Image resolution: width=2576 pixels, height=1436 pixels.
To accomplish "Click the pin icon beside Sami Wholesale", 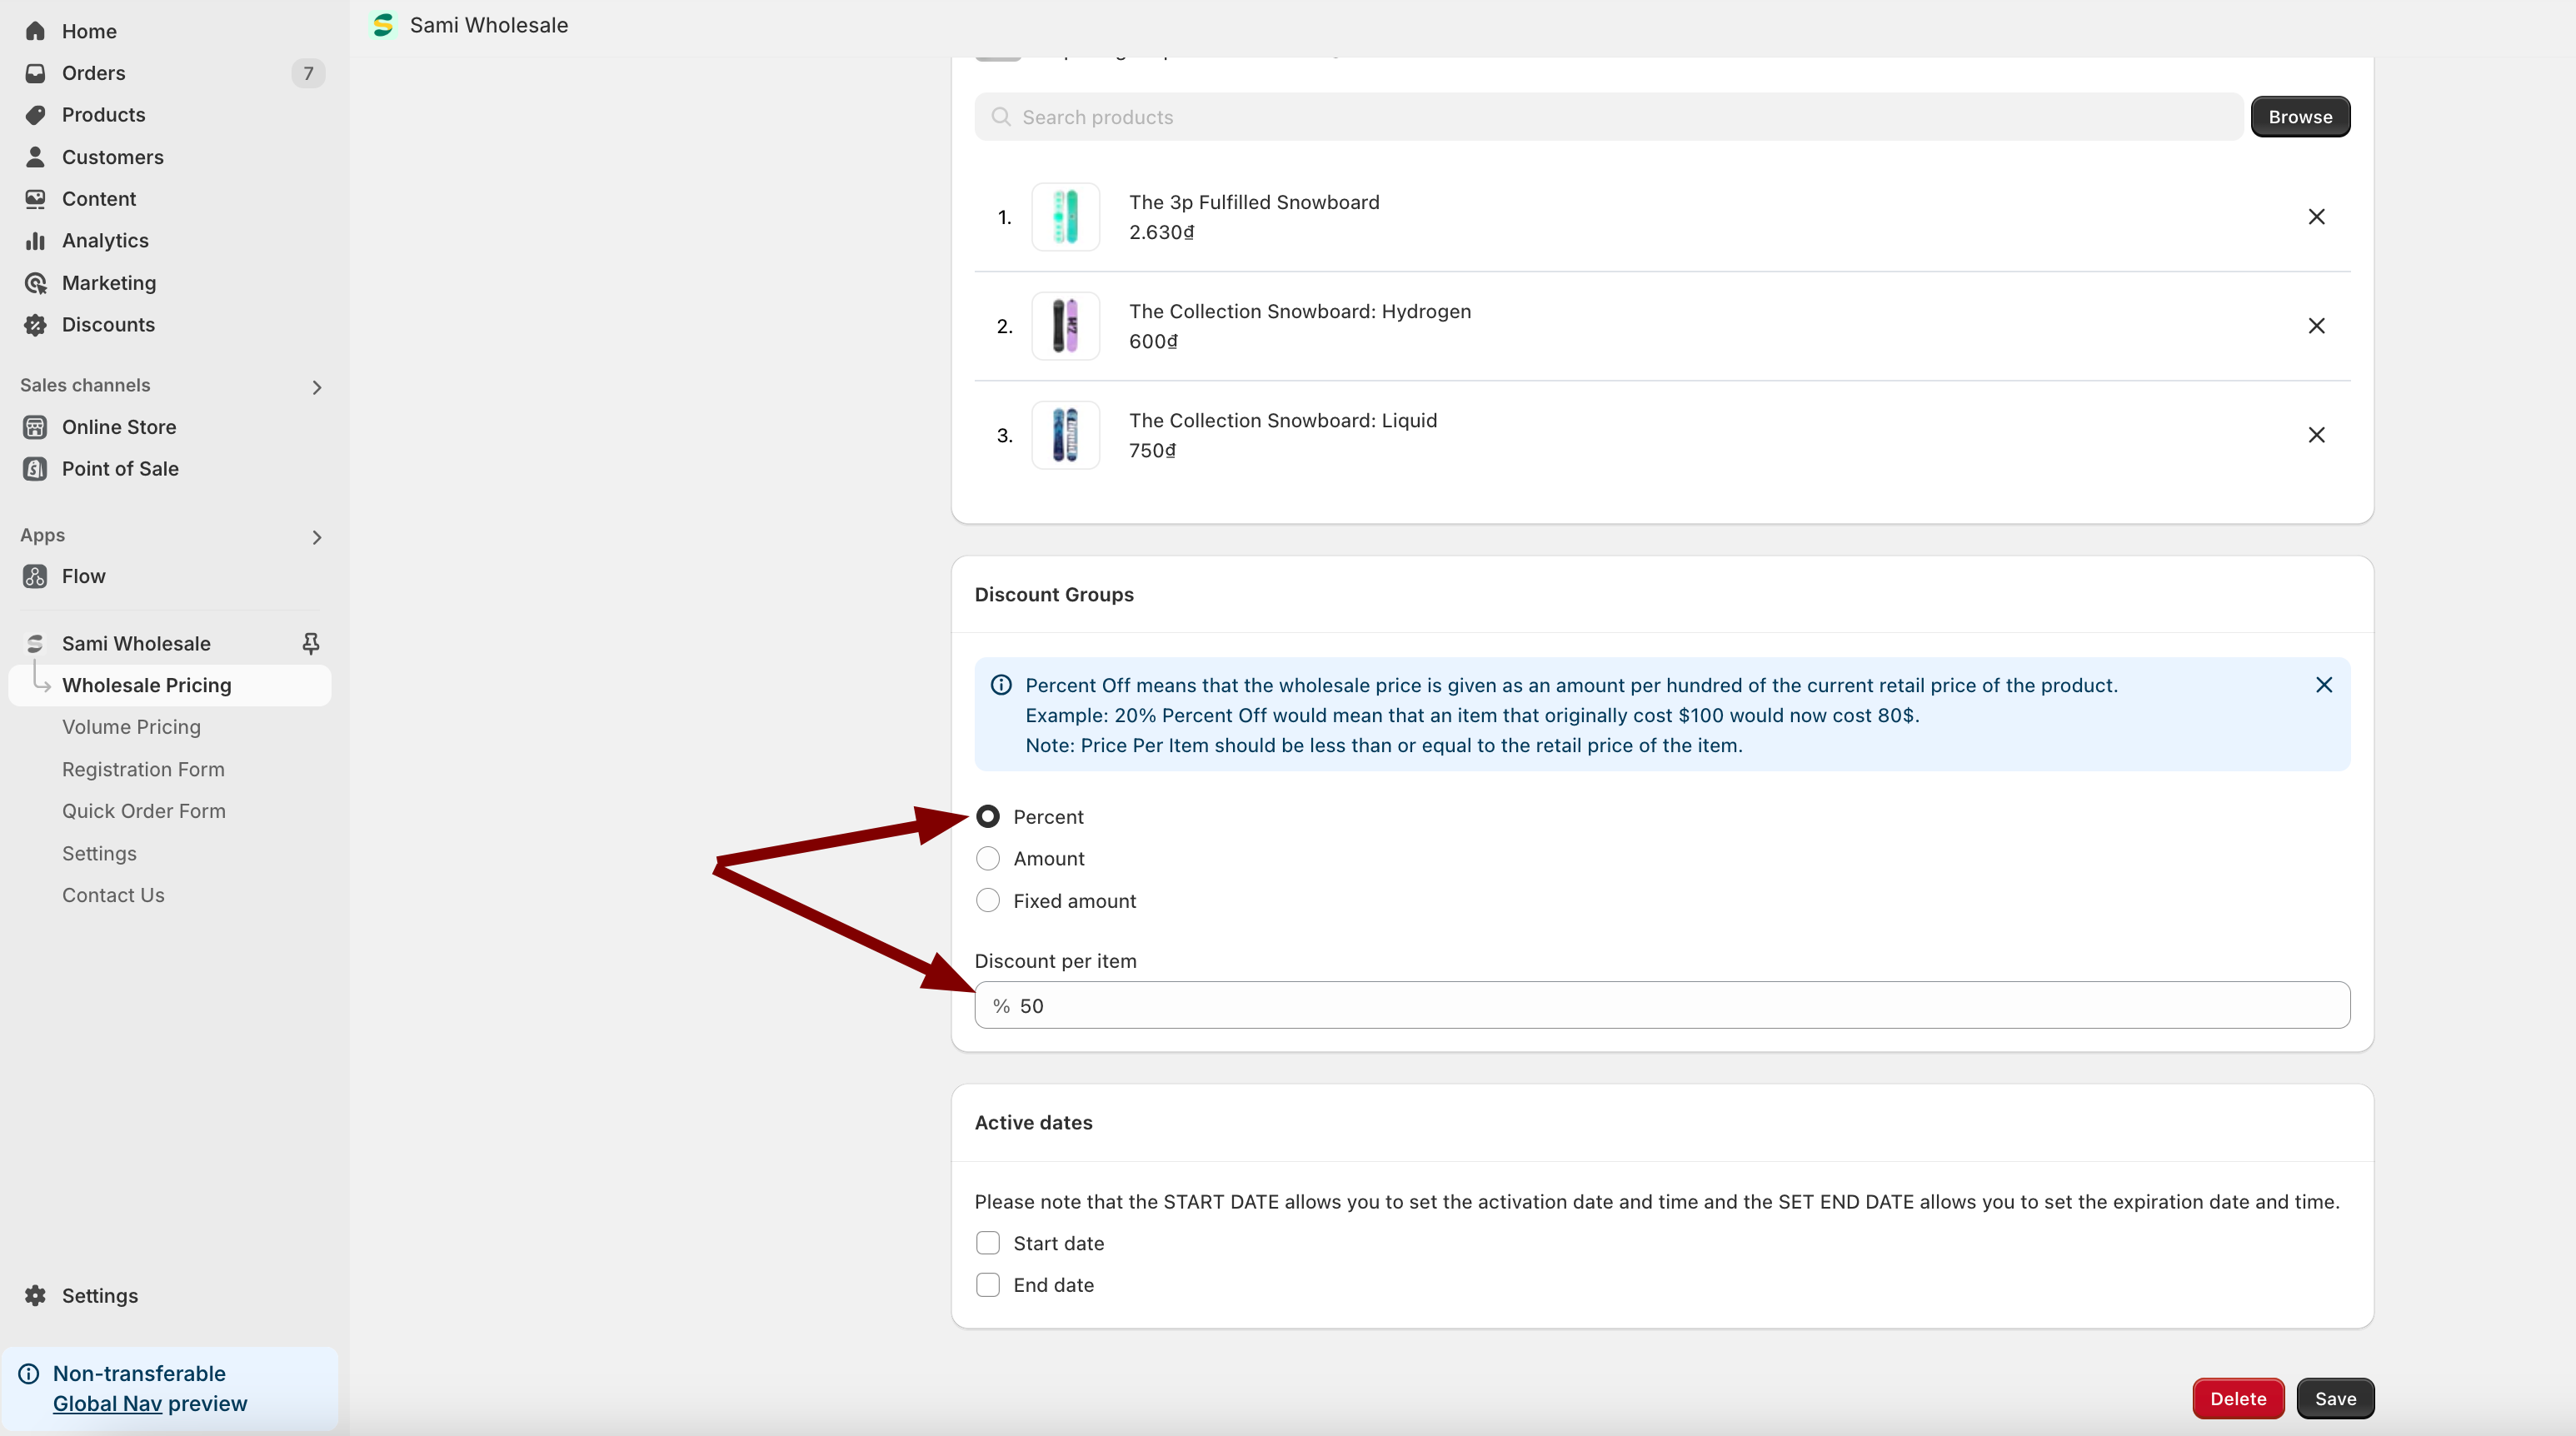I will [311, 643].
